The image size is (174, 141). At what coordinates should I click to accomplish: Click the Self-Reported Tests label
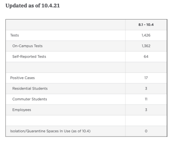[x=29, y=57]
